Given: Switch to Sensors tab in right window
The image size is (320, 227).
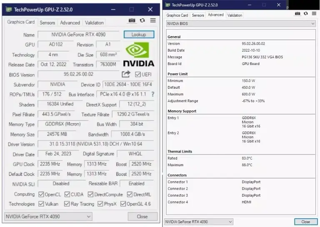Looking at the screenshot, I should 198,15.
